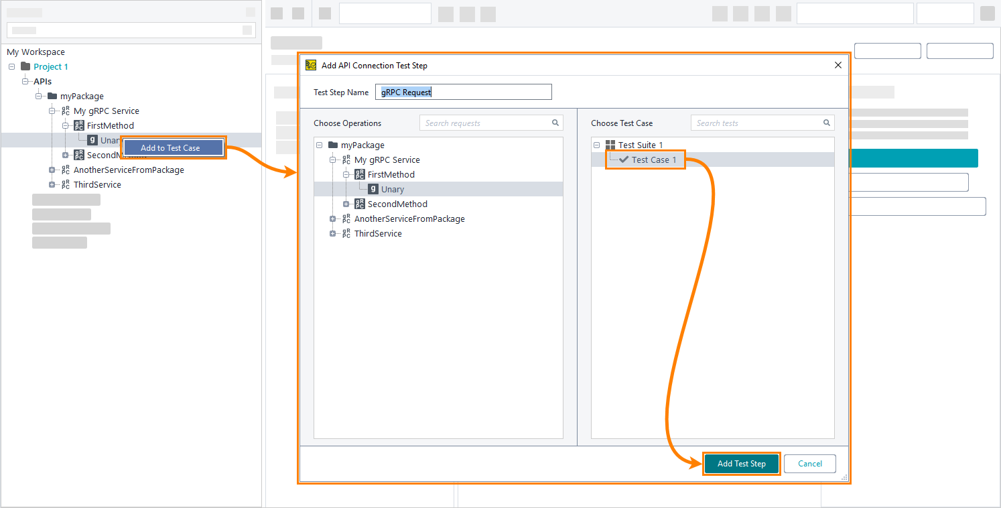Collapse the myPackage node in Choose Operations
1001x508 pixels.
tap(319, 145)
